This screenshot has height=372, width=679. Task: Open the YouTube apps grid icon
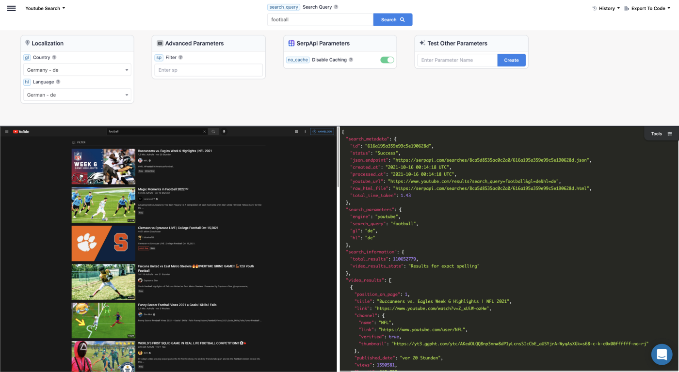pyautogui.click(x=297, y=131)
